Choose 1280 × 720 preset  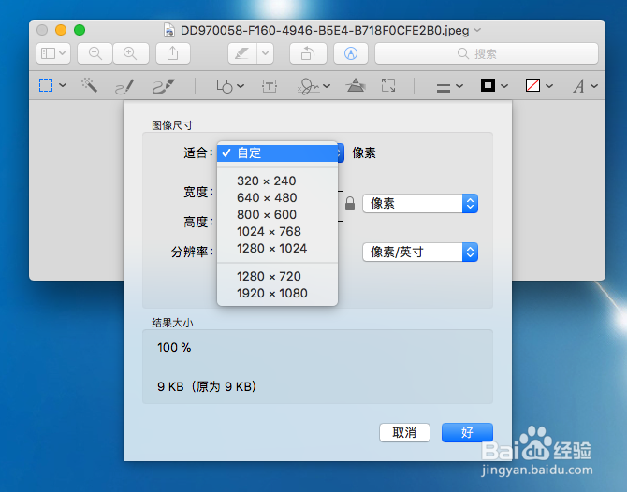pos(278,276)
